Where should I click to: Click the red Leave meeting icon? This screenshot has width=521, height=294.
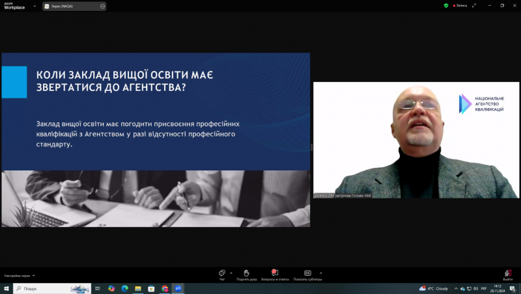pyautogui.click(x=508, y=273)
